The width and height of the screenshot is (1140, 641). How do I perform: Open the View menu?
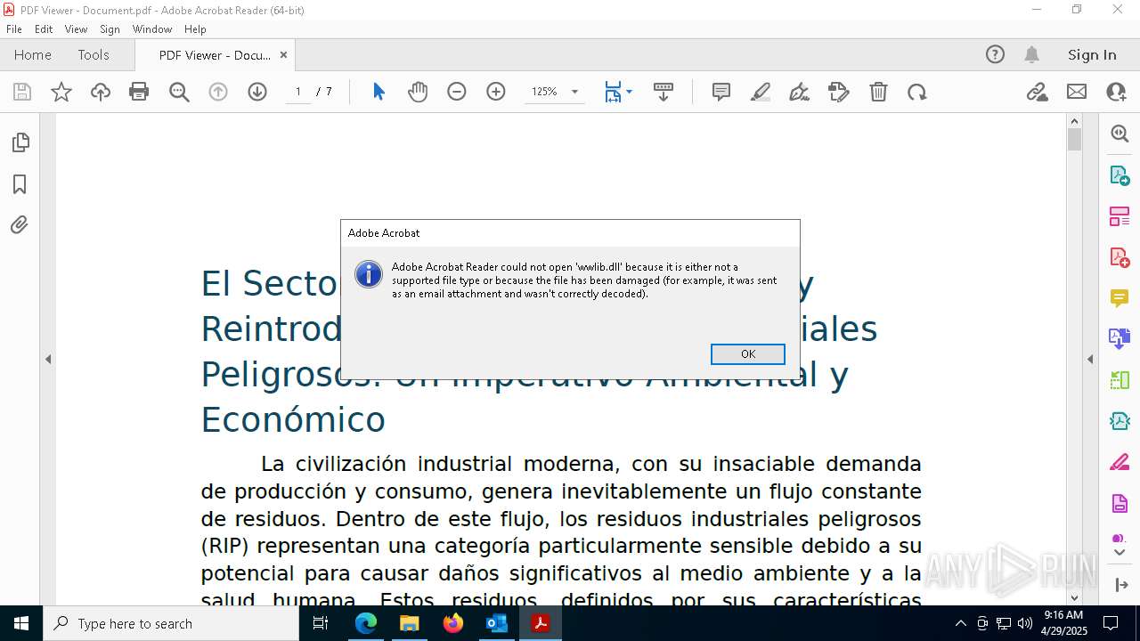(77, 29)
